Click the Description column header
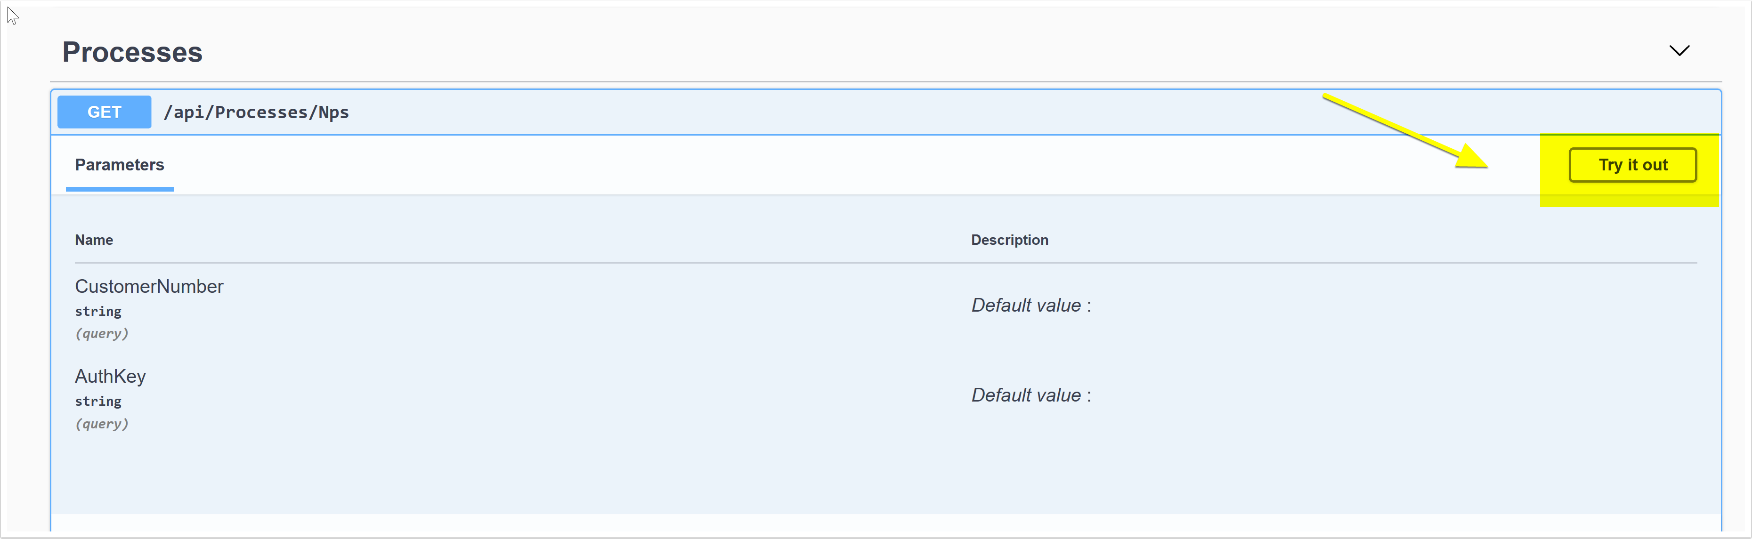 1009,240
